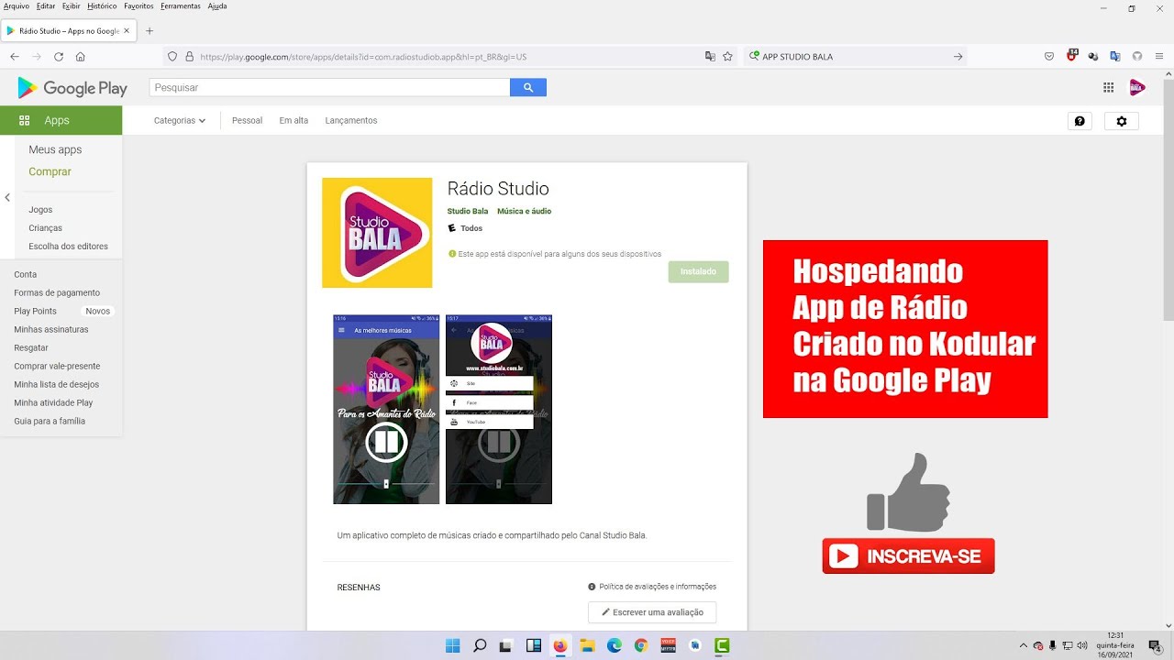Open Minhas assinaturas

(x=51, y=329)
